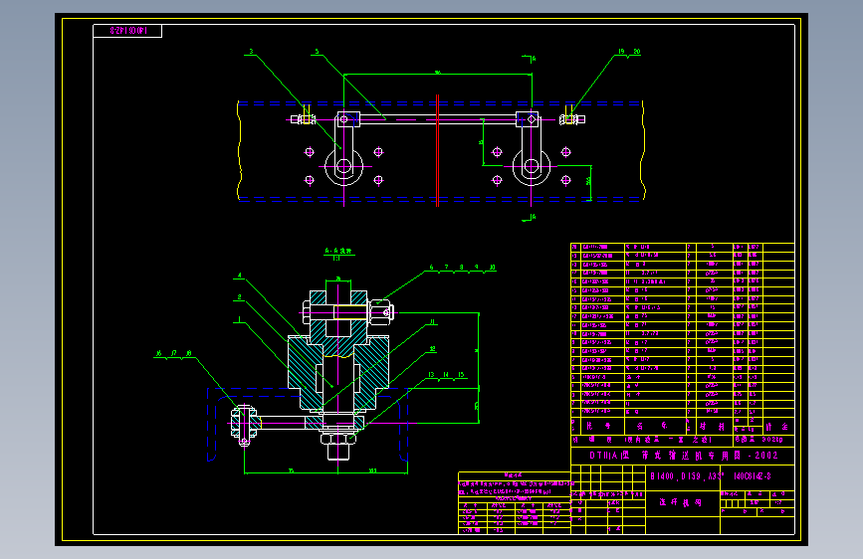Viewport: 863px width, 559px height.
Task: Select part balloon number 5 in top view
Action: click(317, 51)
